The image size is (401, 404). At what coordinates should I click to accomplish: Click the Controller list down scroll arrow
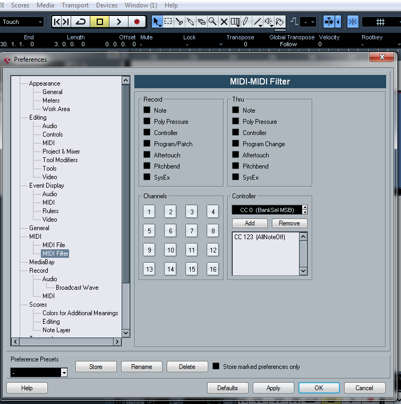click(303, 271)
